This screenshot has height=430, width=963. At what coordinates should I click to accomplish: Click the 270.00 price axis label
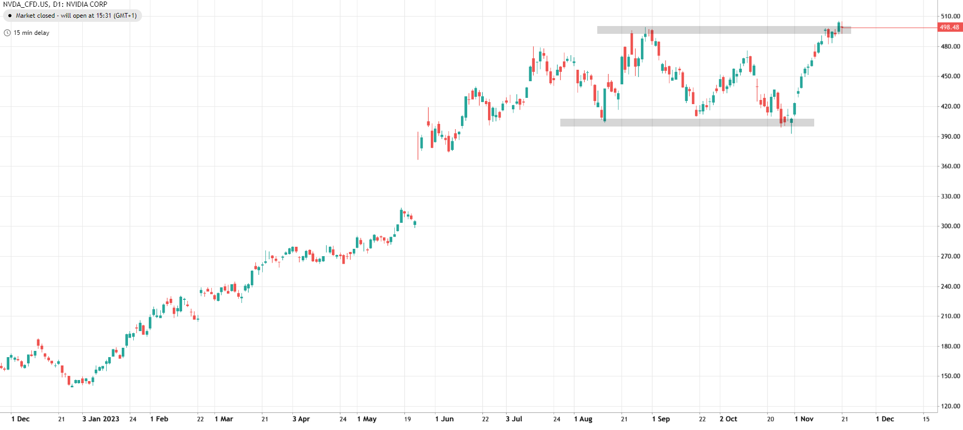coord(951,256)
